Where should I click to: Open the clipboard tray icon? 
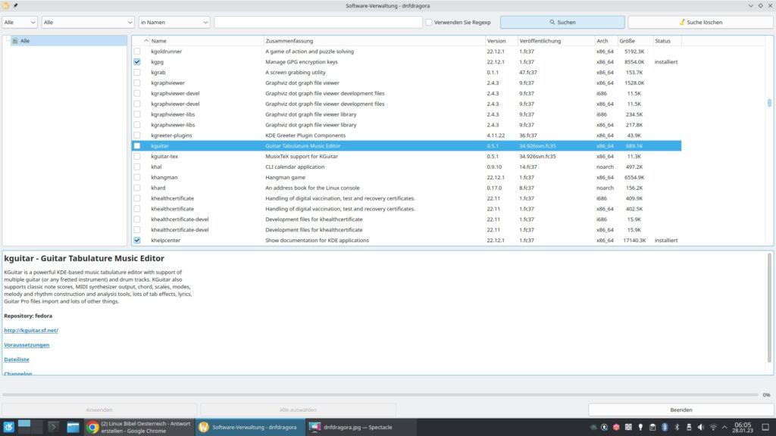[x=652, y=427]
